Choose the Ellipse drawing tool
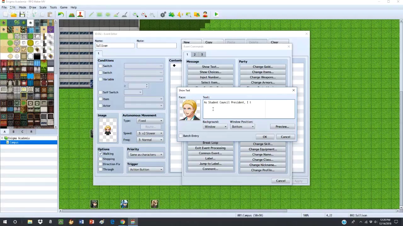Viewport: 403px width, 226px height. pos(108,14)
